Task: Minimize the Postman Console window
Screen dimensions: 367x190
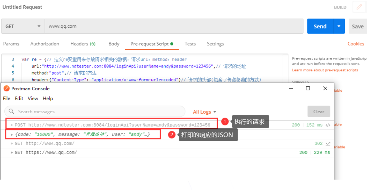Action: click(x=291, y=89)
